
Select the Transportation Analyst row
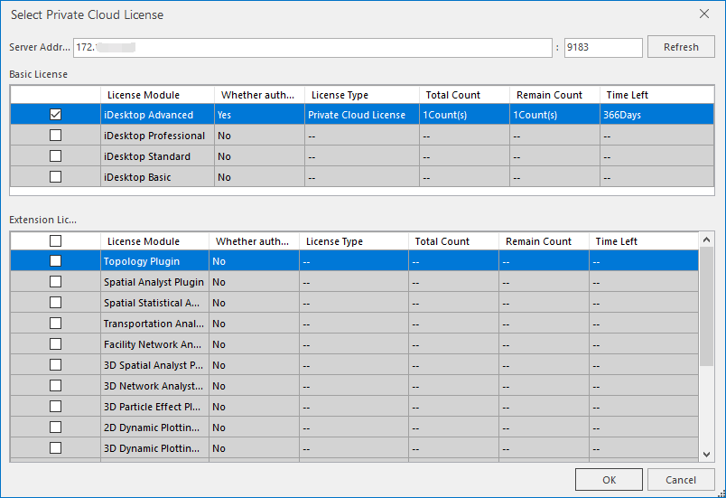(152, 324)
